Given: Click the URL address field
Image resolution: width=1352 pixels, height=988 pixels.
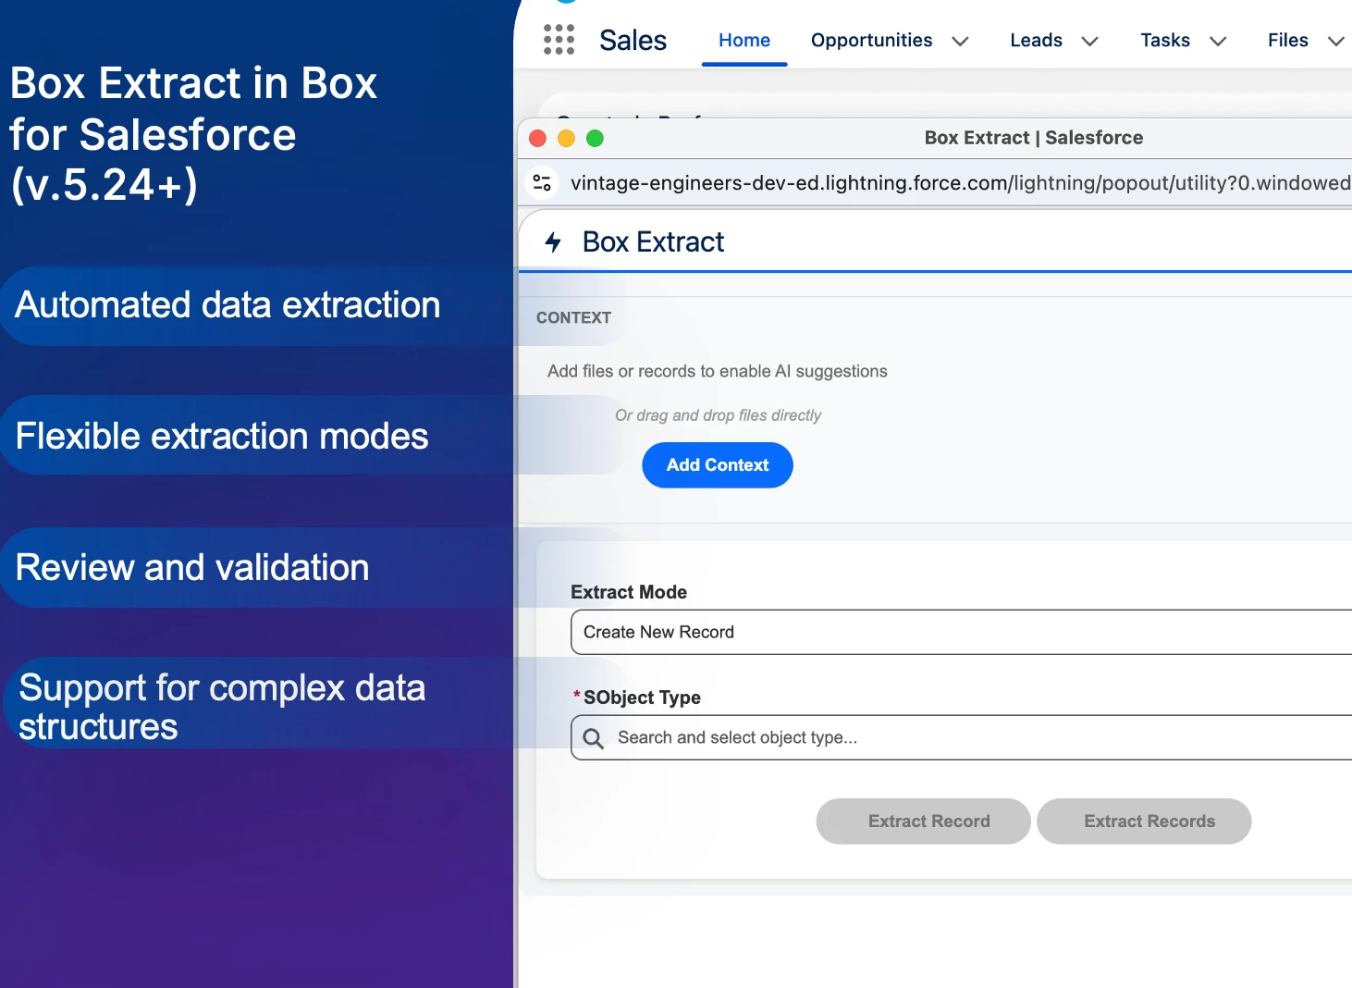Looking at the screenshot, I should pyautogui.click(x=960, y=183).
